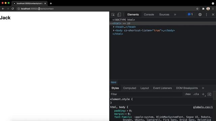This screenshot has height=121, width=216.
Task: Open the Layout tab
Action: (145, 88)
